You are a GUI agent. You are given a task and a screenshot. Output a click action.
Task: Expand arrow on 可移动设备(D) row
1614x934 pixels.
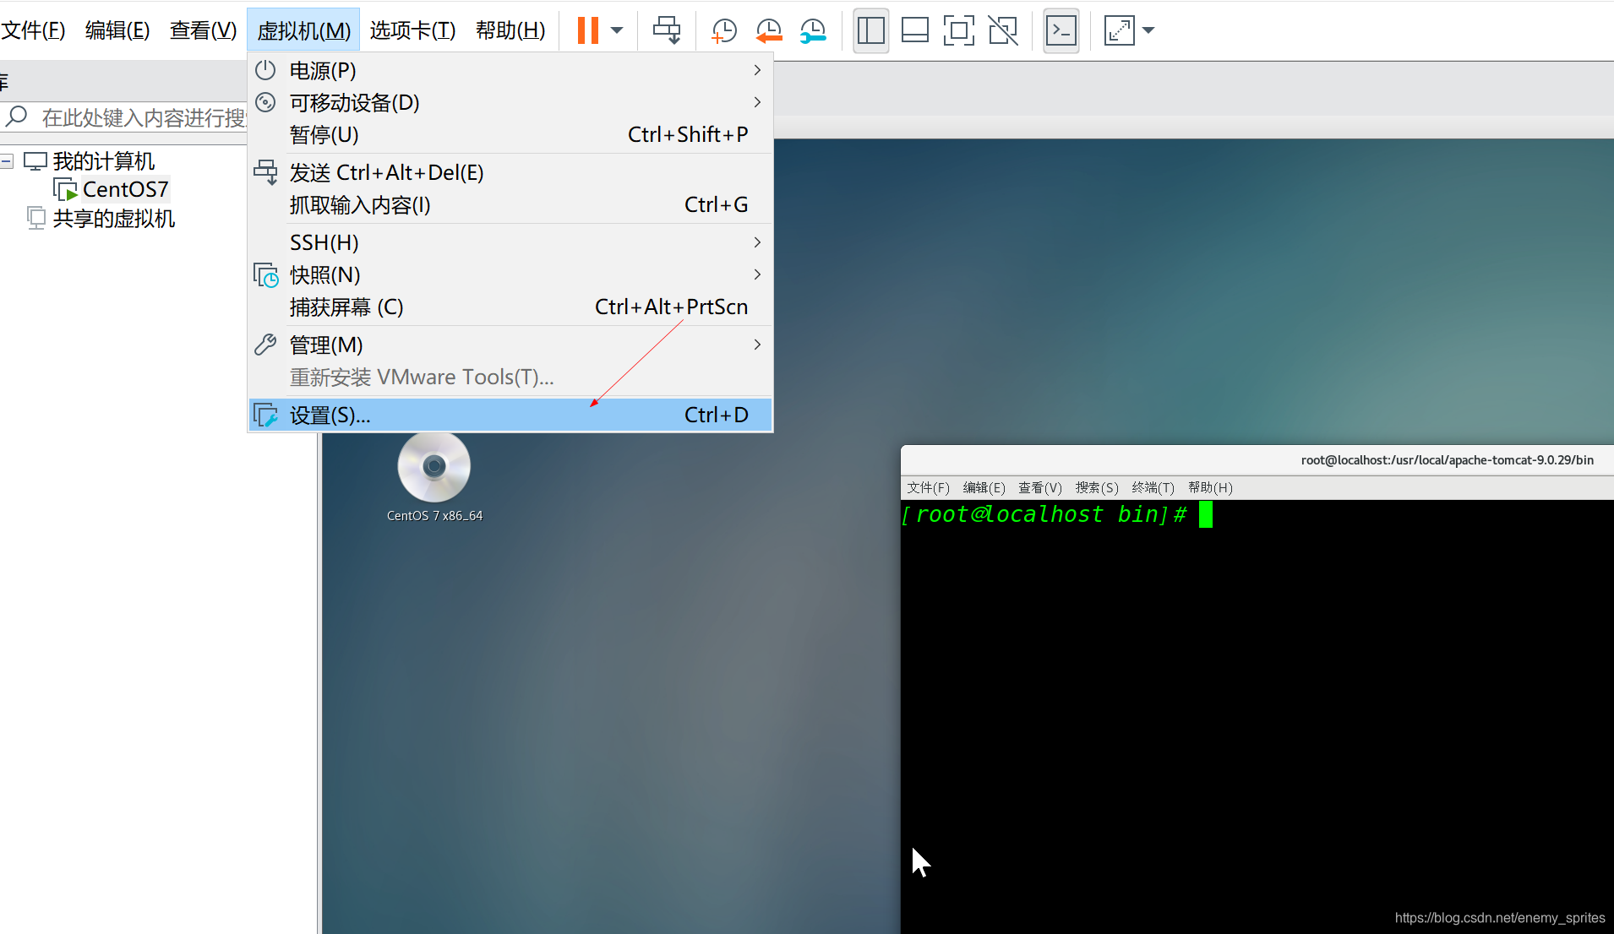click(x=757, y=102)
